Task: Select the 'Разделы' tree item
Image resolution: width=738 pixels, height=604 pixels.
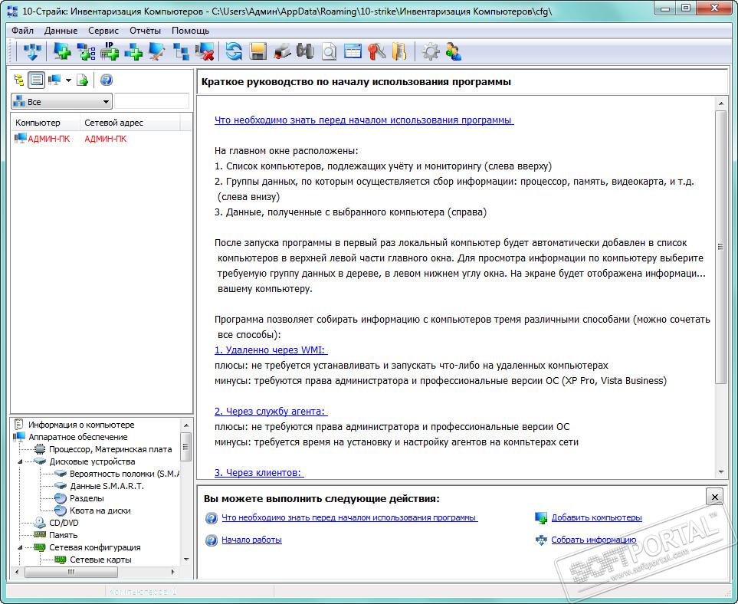Action: click(87, 498)
